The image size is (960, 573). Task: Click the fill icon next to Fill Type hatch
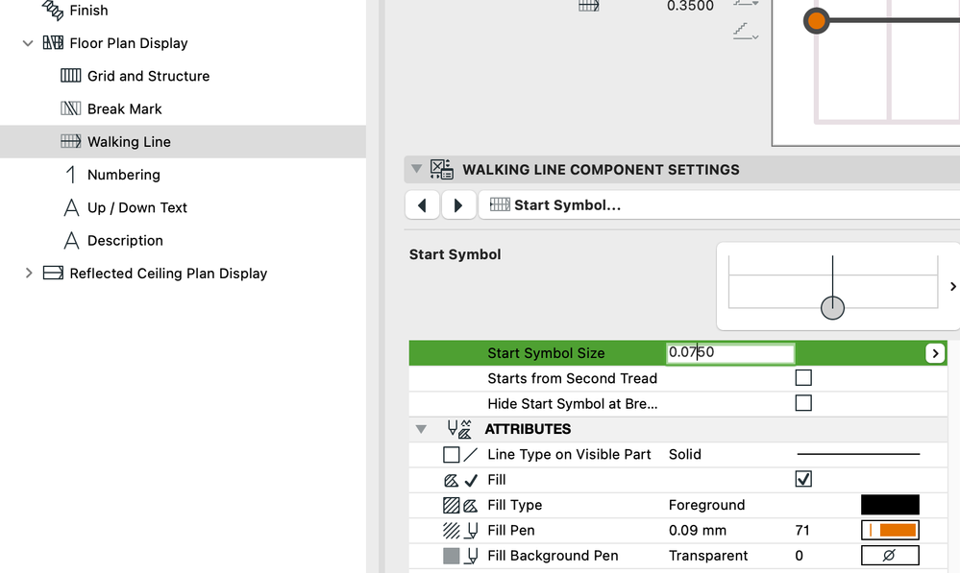(470, 505)
